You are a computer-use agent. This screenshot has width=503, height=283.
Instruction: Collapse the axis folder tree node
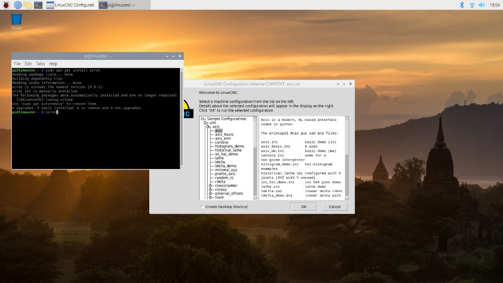coord(208,127)
